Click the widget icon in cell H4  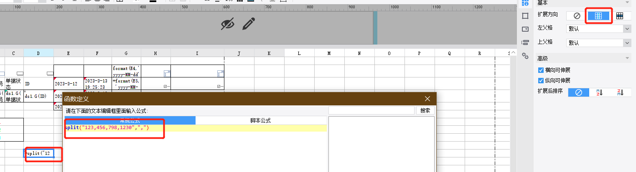pyautogui.click(x=166, y=74)
